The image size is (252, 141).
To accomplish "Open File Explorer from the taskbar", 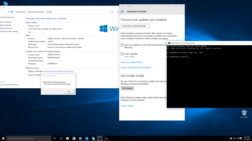I will click(x=67, y=138).
